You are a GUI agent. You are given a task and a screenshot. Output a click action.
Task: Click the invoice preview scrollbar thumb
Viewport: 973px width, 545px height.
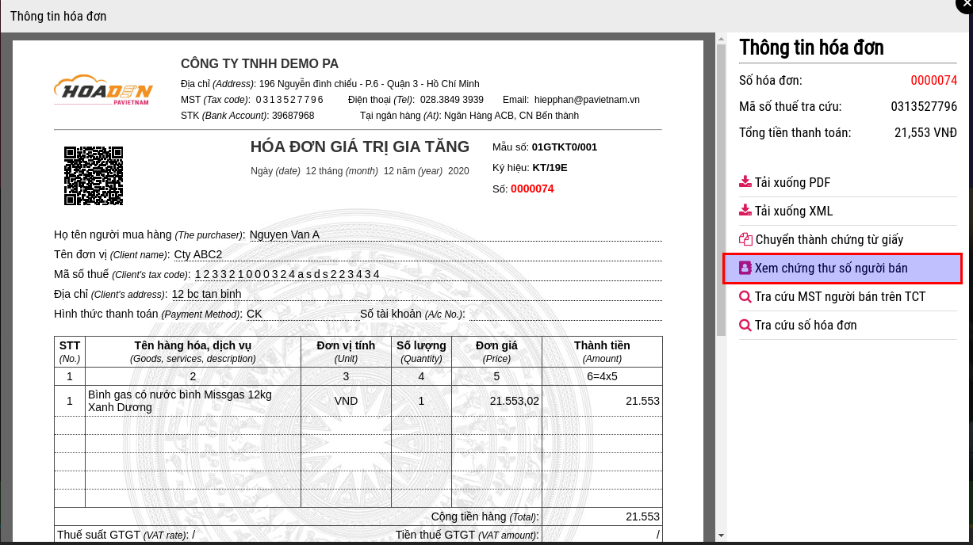[721, 190]
